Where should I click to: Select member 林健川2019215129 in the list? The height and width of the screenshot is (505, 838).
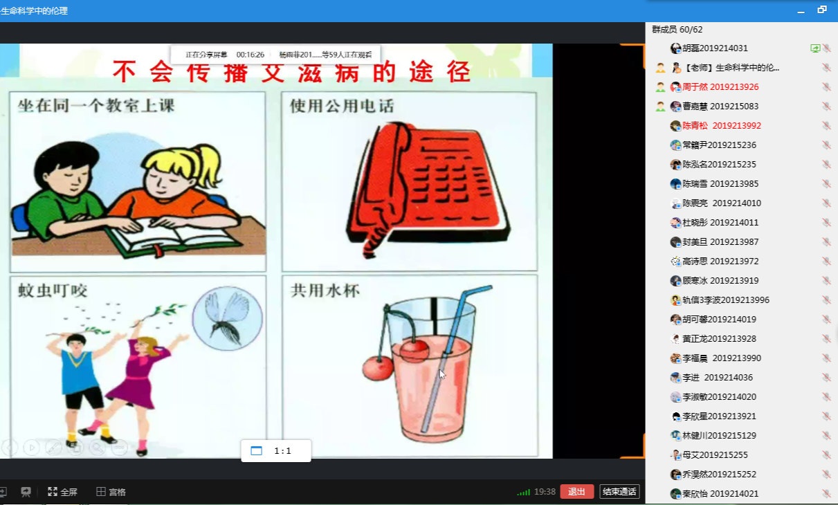(719, 436)
